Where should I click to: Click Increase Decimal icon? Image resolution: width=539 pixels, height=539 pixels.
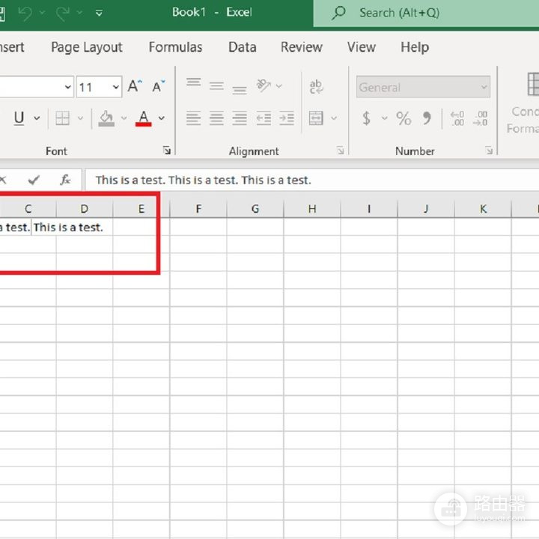click(457, 118)
